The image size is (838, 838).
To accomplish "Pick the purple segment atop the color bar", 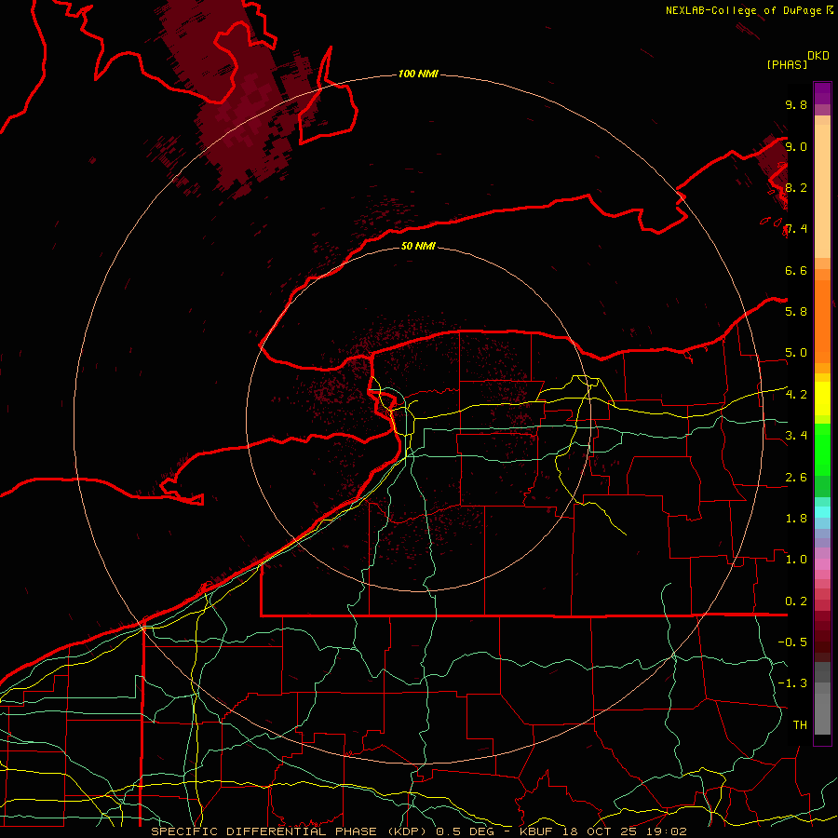I will (x=822, y=93).
